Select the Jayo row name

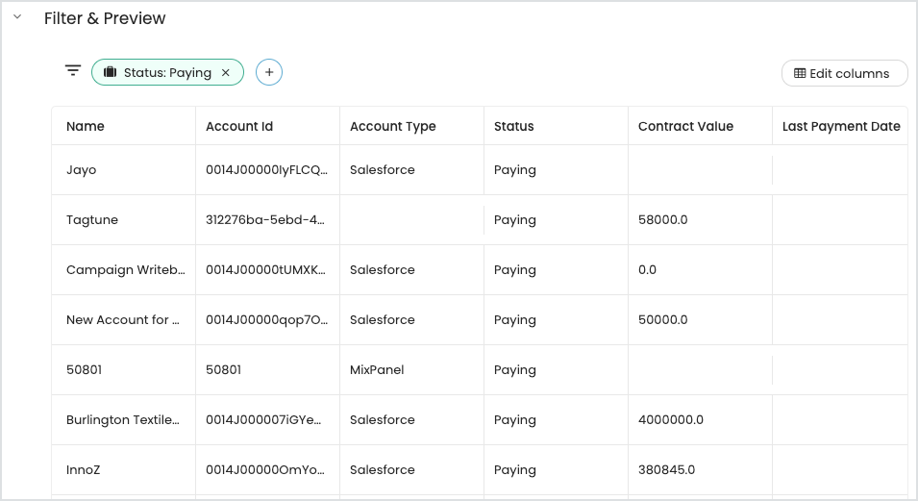[82, 170]
